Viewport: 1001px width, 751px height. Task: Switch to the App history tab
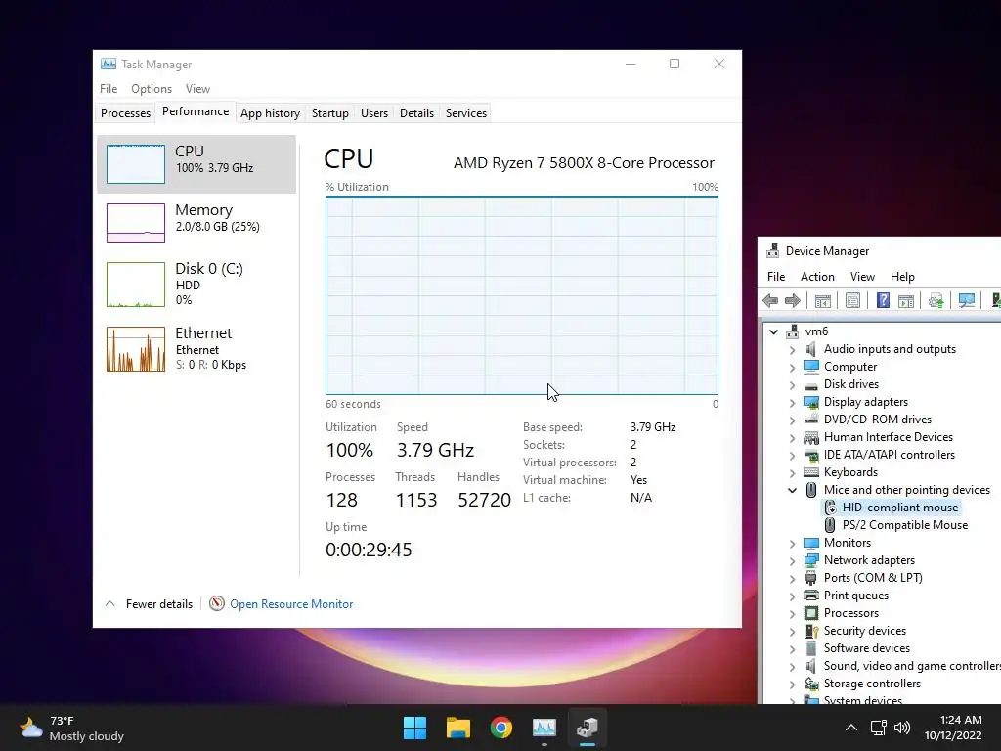(x=270, y=113)
